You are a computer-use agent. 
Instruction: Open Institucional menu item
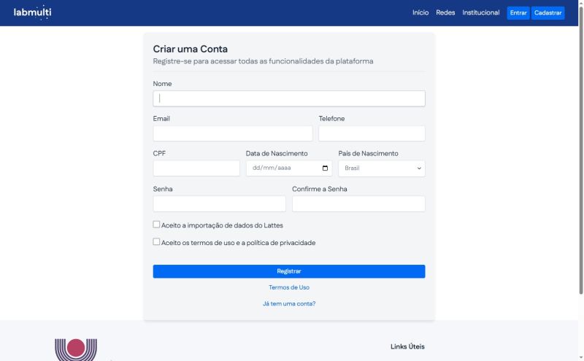481,12
